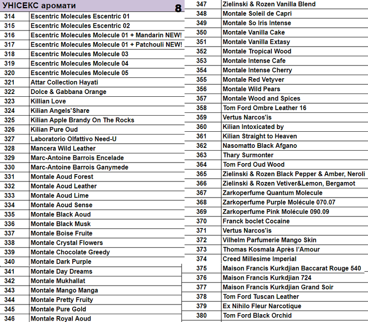368x322 pixels.
Task: Select Maison Francis Kurkdjian Baccarat Rouge 540
Action: click(292, 268)
